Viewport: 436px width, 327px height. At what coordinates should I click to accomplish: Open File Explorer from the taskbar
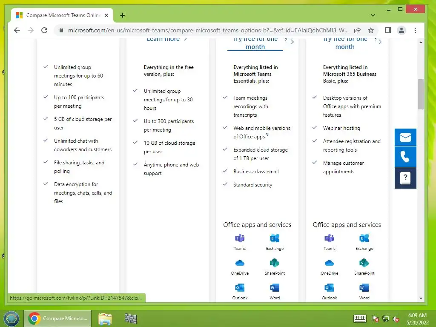pos(105,318)
